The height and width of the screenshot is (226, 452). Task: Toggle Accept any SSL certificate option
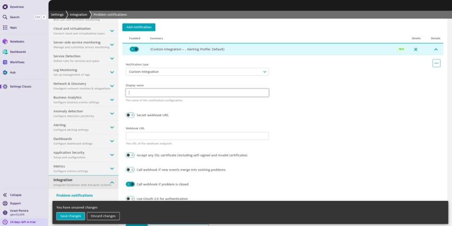click(x=130, y=155)
